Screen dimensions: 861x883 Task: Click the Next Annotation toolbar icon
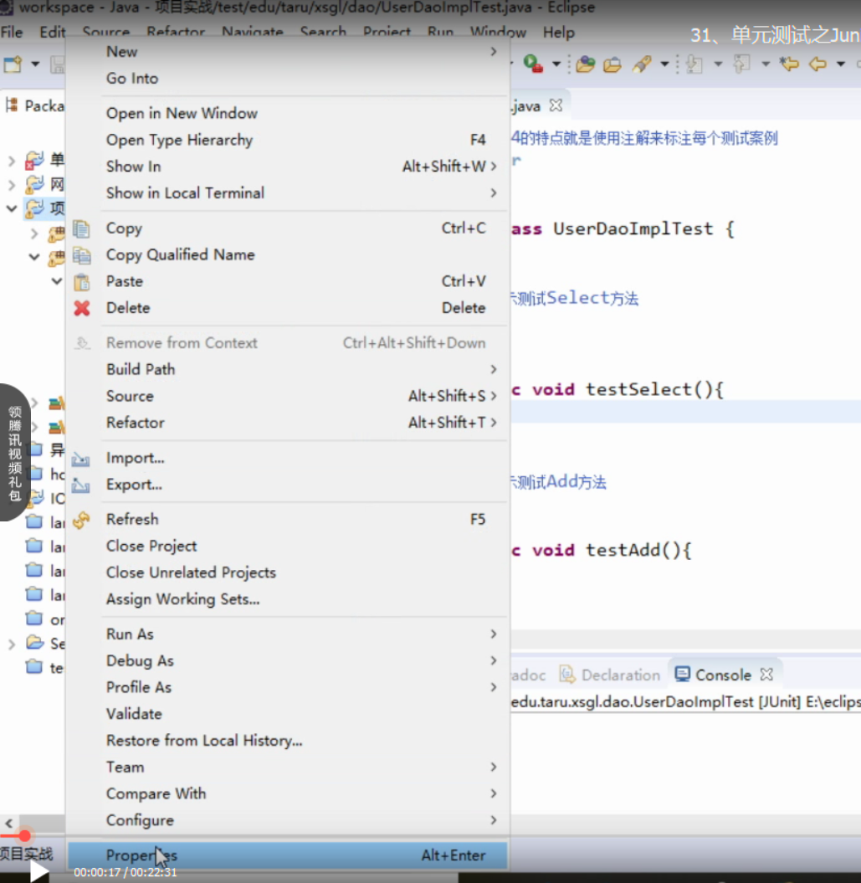tap(694, 64)
